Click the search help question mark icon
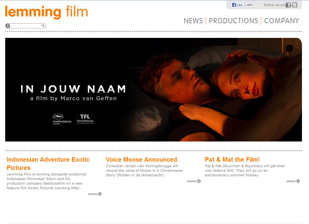 (8, 26)
